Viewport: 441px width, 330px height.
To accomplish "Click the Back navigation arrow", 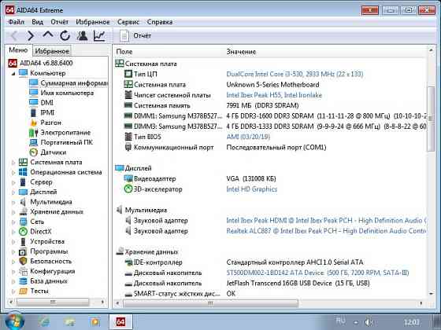I will pyautogui.click(x=14, y=36).
